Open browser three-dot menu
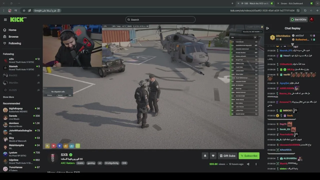The width and height of the screenshot is (320, 180). (3, 10)
